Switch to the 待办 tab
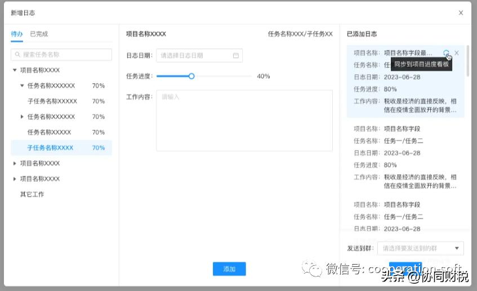The image size is (477, 291). tap(17, 34)
